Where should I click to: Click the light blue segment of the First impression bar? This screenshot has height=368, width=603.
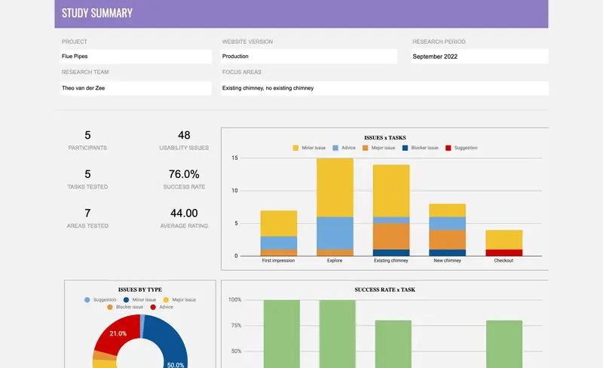click(279, 243)
